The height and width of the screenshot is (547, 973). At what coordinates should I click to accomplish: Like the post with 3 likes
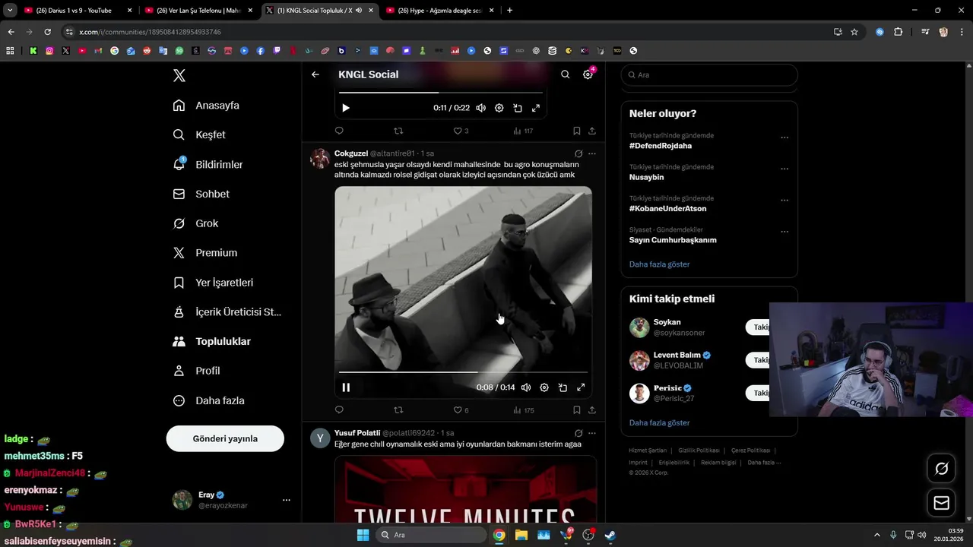461,131
